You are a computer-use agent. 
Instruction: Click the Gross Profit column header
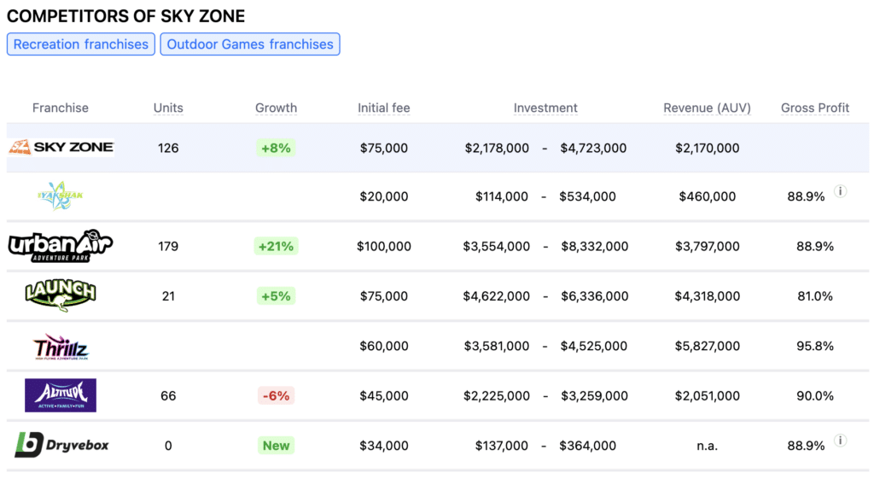pyautogui.click(x=815, y=108)
